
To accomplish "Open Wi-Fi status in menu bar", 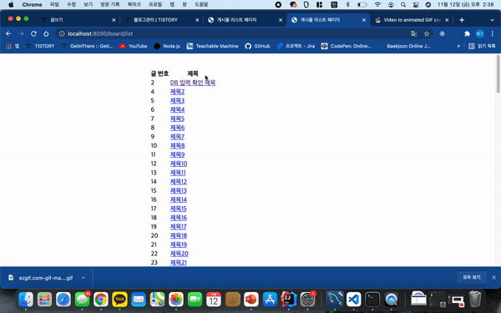I will pos(377,4).
